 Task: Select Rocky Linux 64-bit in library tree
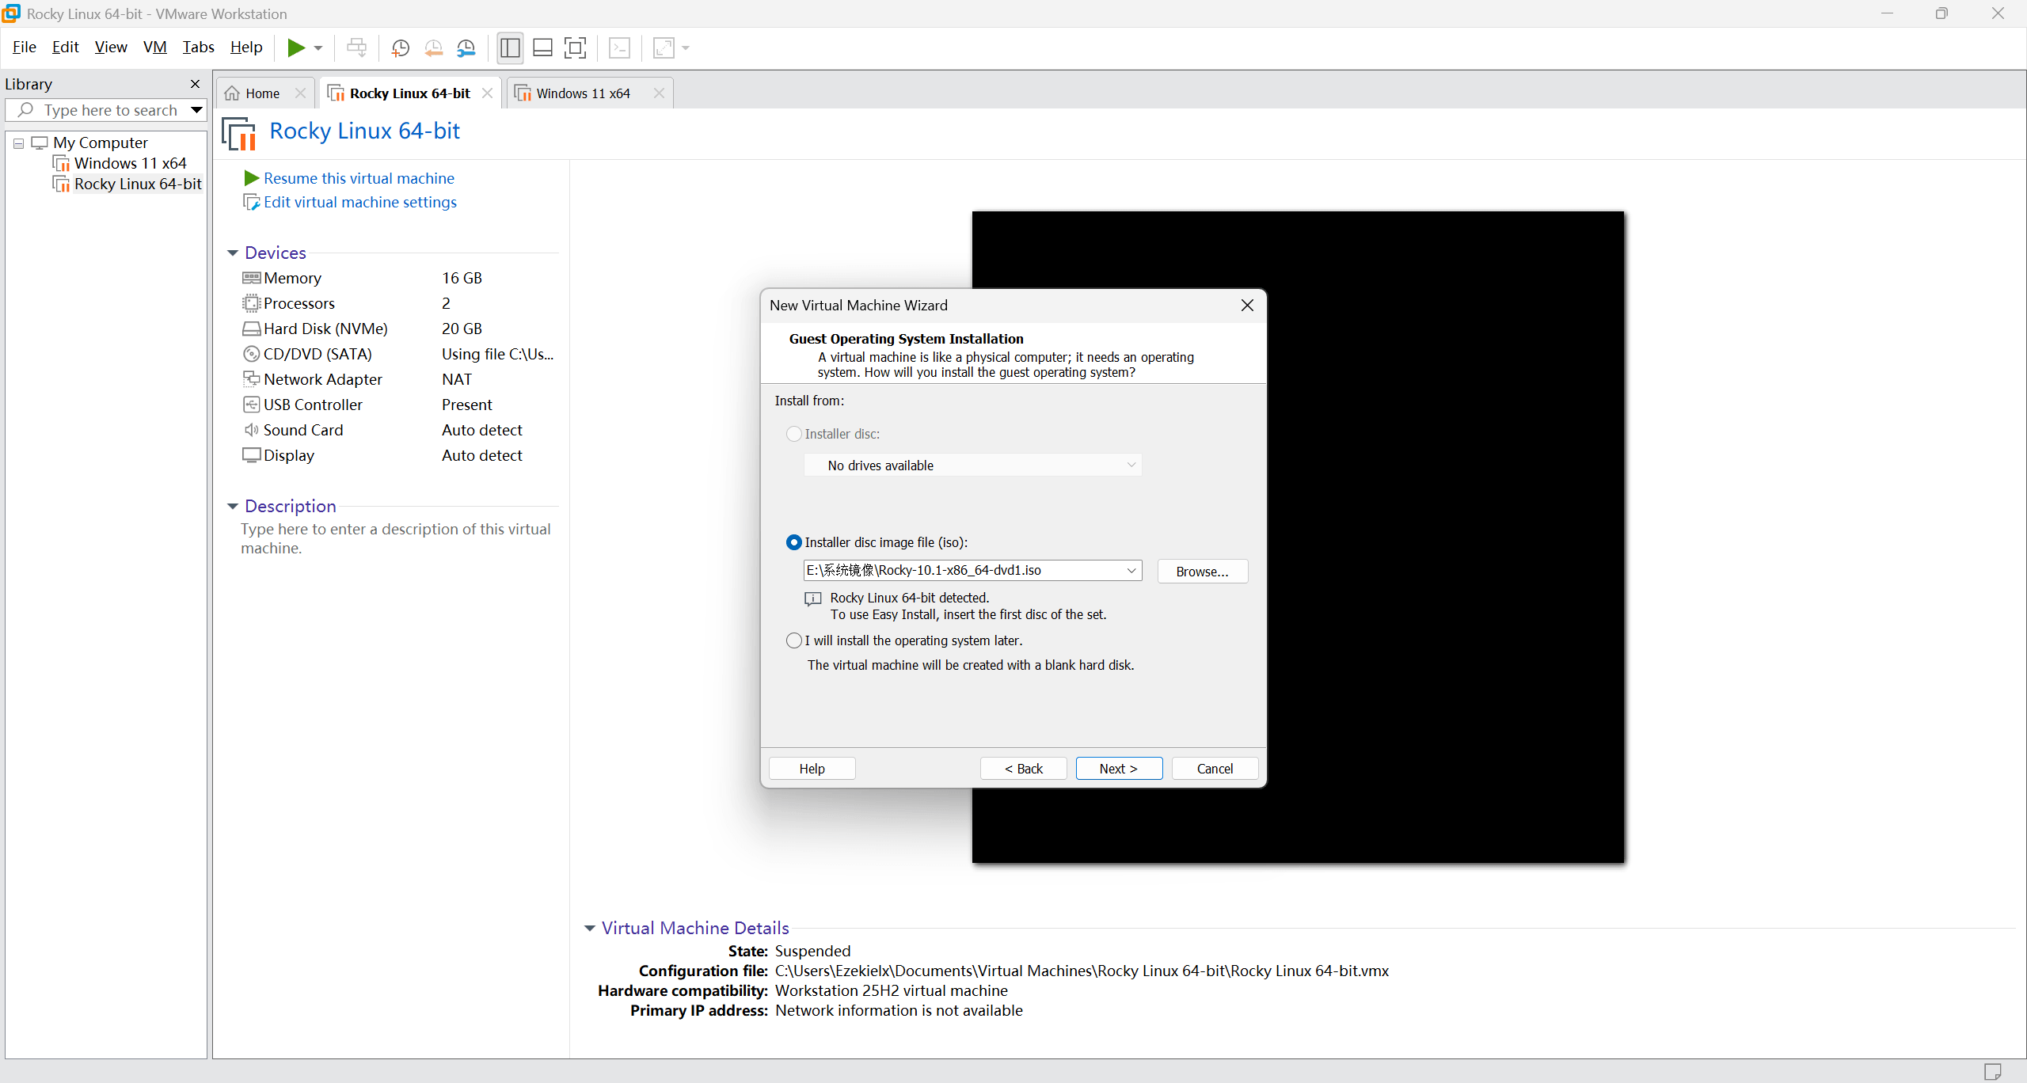[138, 184]
